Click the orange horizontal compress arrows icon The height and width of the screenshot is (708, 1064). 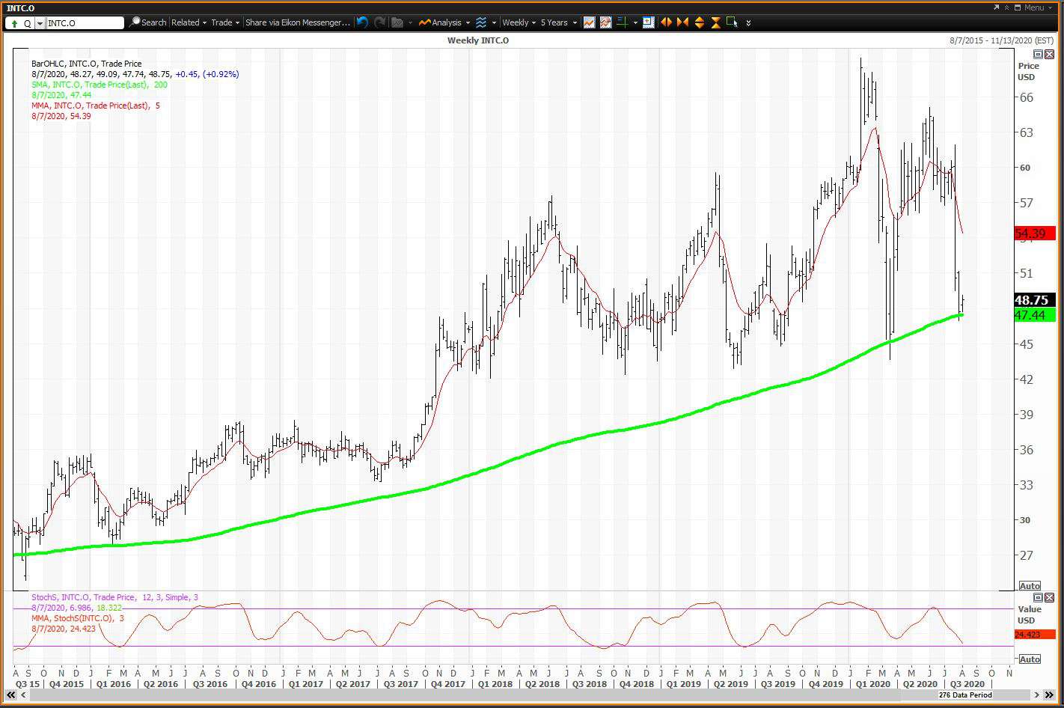682,22
